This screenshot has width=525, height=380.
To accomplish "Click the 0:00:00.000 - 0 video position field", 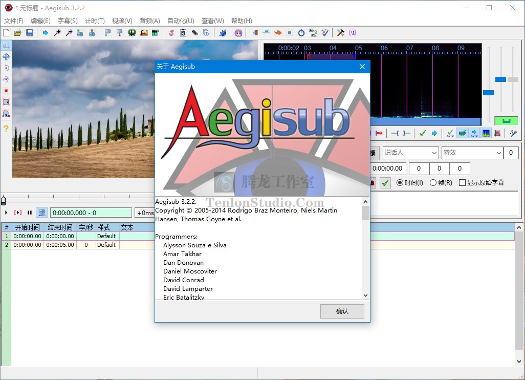I will (x=91, y=213).
